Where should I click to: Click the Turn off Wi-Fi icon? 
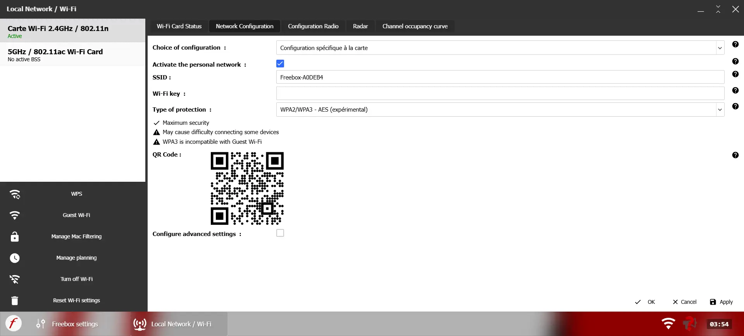tap(15, 279)
